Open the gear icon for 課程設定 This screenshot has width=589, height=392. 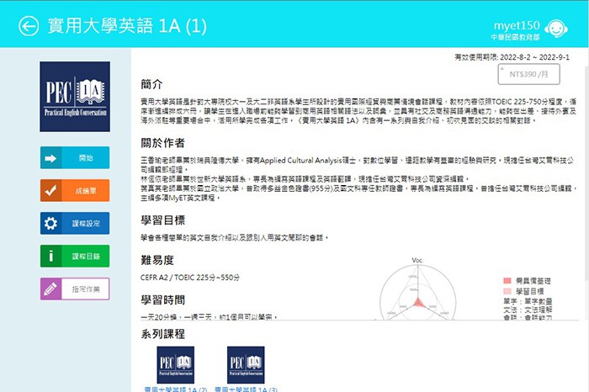(50, 223)
